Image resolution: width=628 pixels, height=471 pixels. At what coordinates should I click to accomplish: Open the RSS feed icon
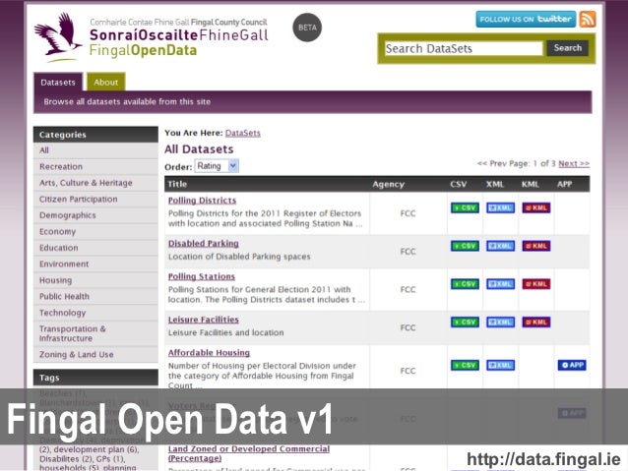click(x=587, y=19)
